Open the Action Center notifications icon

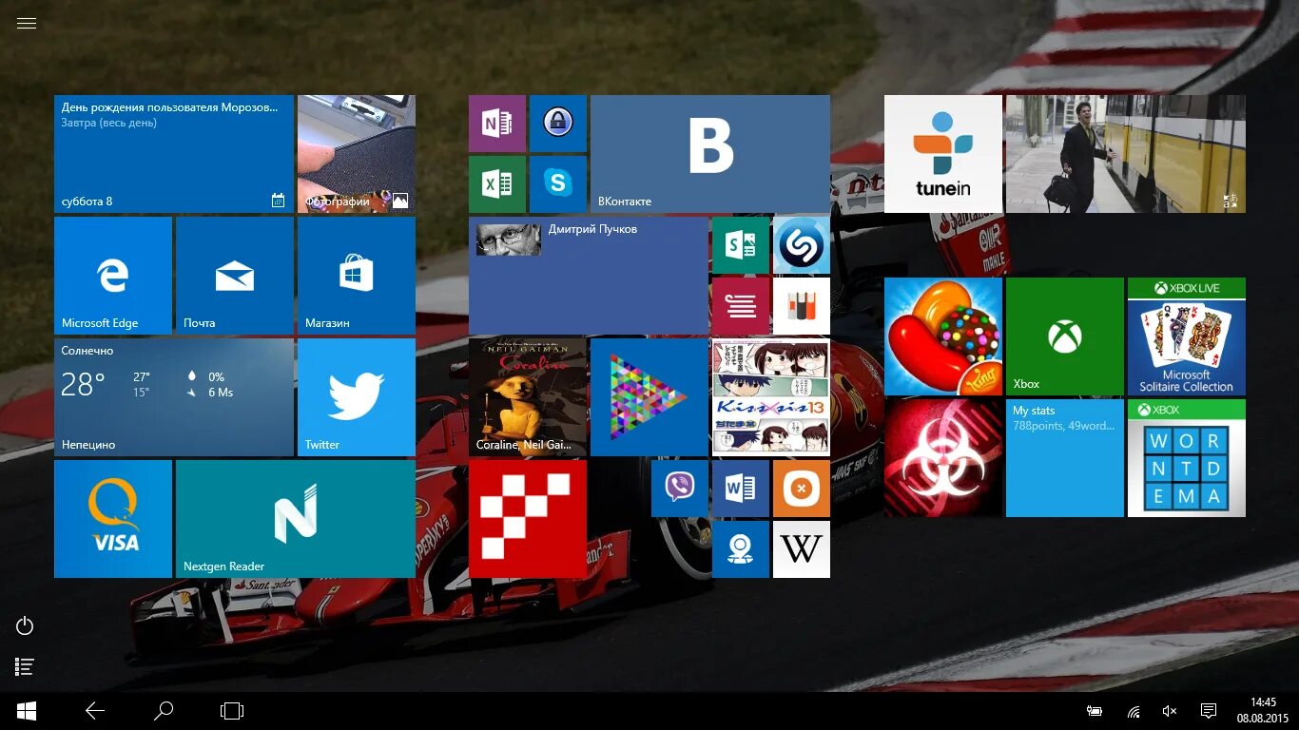coord(1209,711)
